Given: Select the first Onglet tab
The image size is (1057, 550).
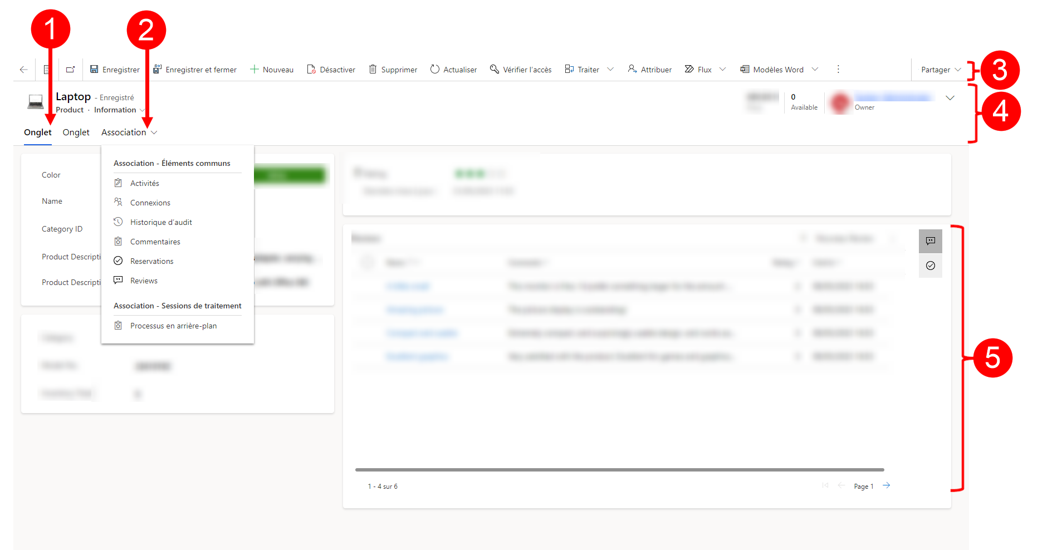Looking at the screenshot, I should 38,132.
